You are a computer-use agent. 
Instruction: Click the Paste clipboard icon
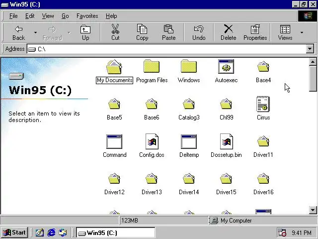click(168, 29)
